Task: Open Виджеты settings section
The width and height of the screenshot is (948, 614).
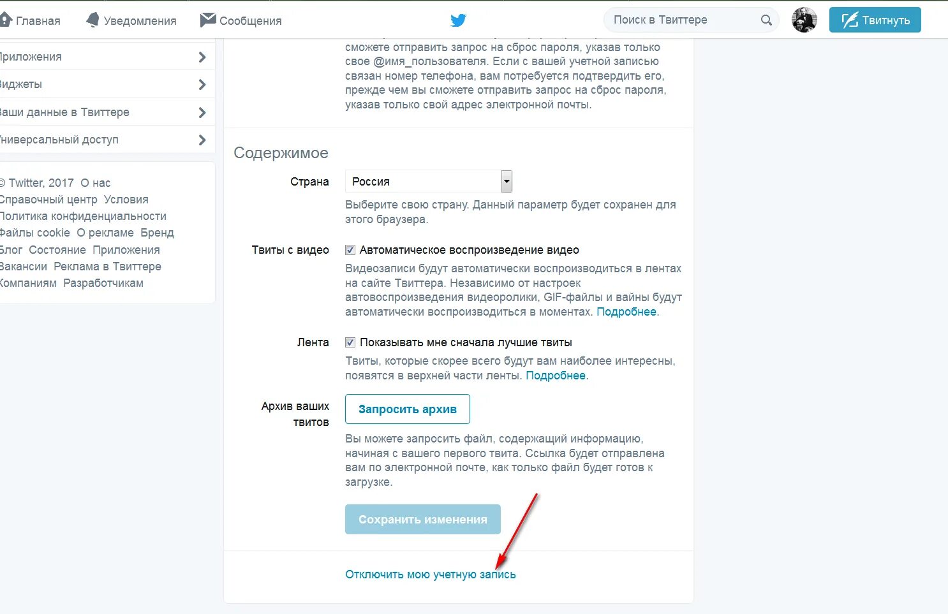Action: point(107,84)
